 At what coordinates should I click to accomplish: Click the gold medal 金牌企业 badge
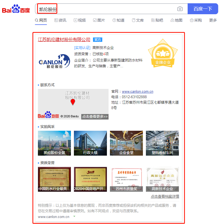163,55
